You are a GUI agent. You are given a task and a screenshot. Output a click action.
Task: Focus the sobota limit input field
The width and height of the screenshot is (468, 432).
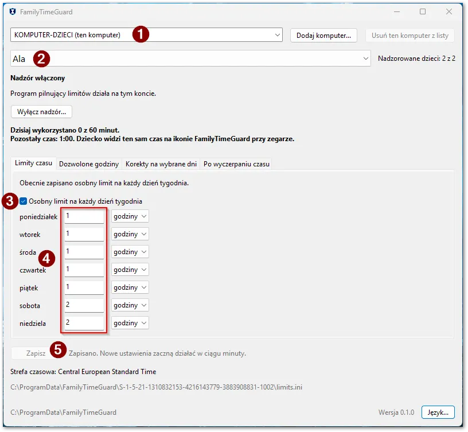point(84,305)
